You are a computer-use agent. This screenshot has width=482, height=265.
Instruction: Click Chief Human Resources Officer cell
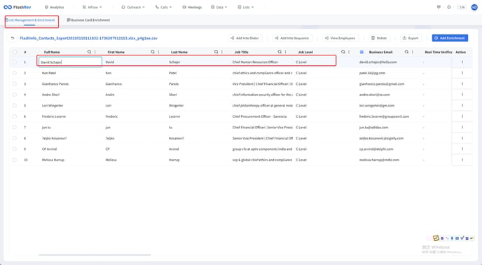click(255, 62)
